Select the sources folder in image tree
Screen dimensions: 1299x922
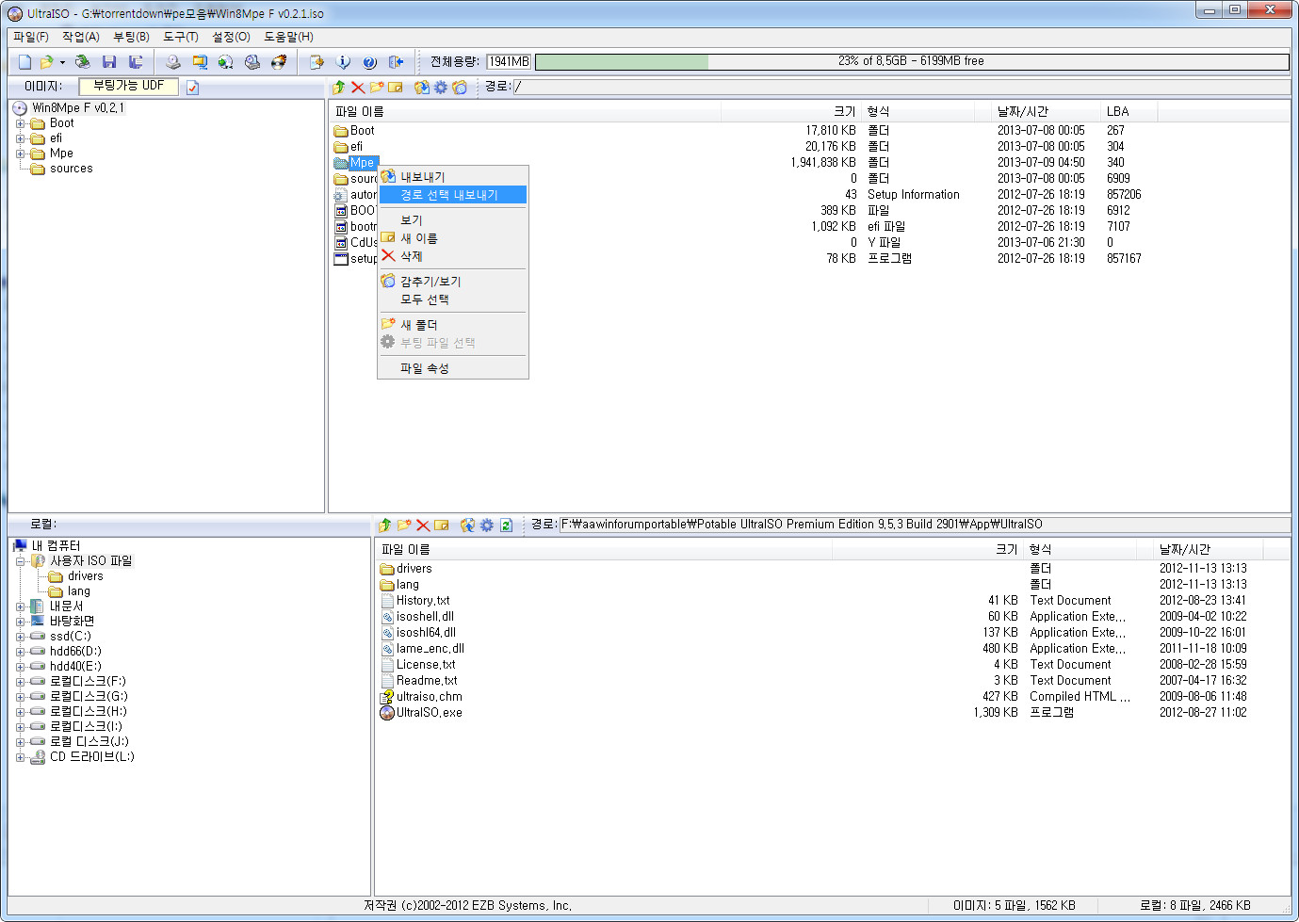[x=72, y=169]
